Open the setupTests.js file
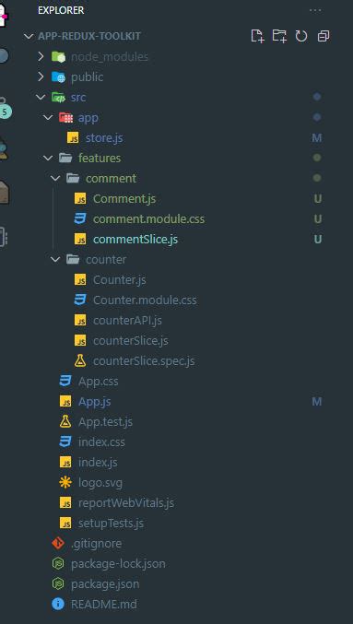The width and height of the screenshot is (353, 624). [111, 523]
